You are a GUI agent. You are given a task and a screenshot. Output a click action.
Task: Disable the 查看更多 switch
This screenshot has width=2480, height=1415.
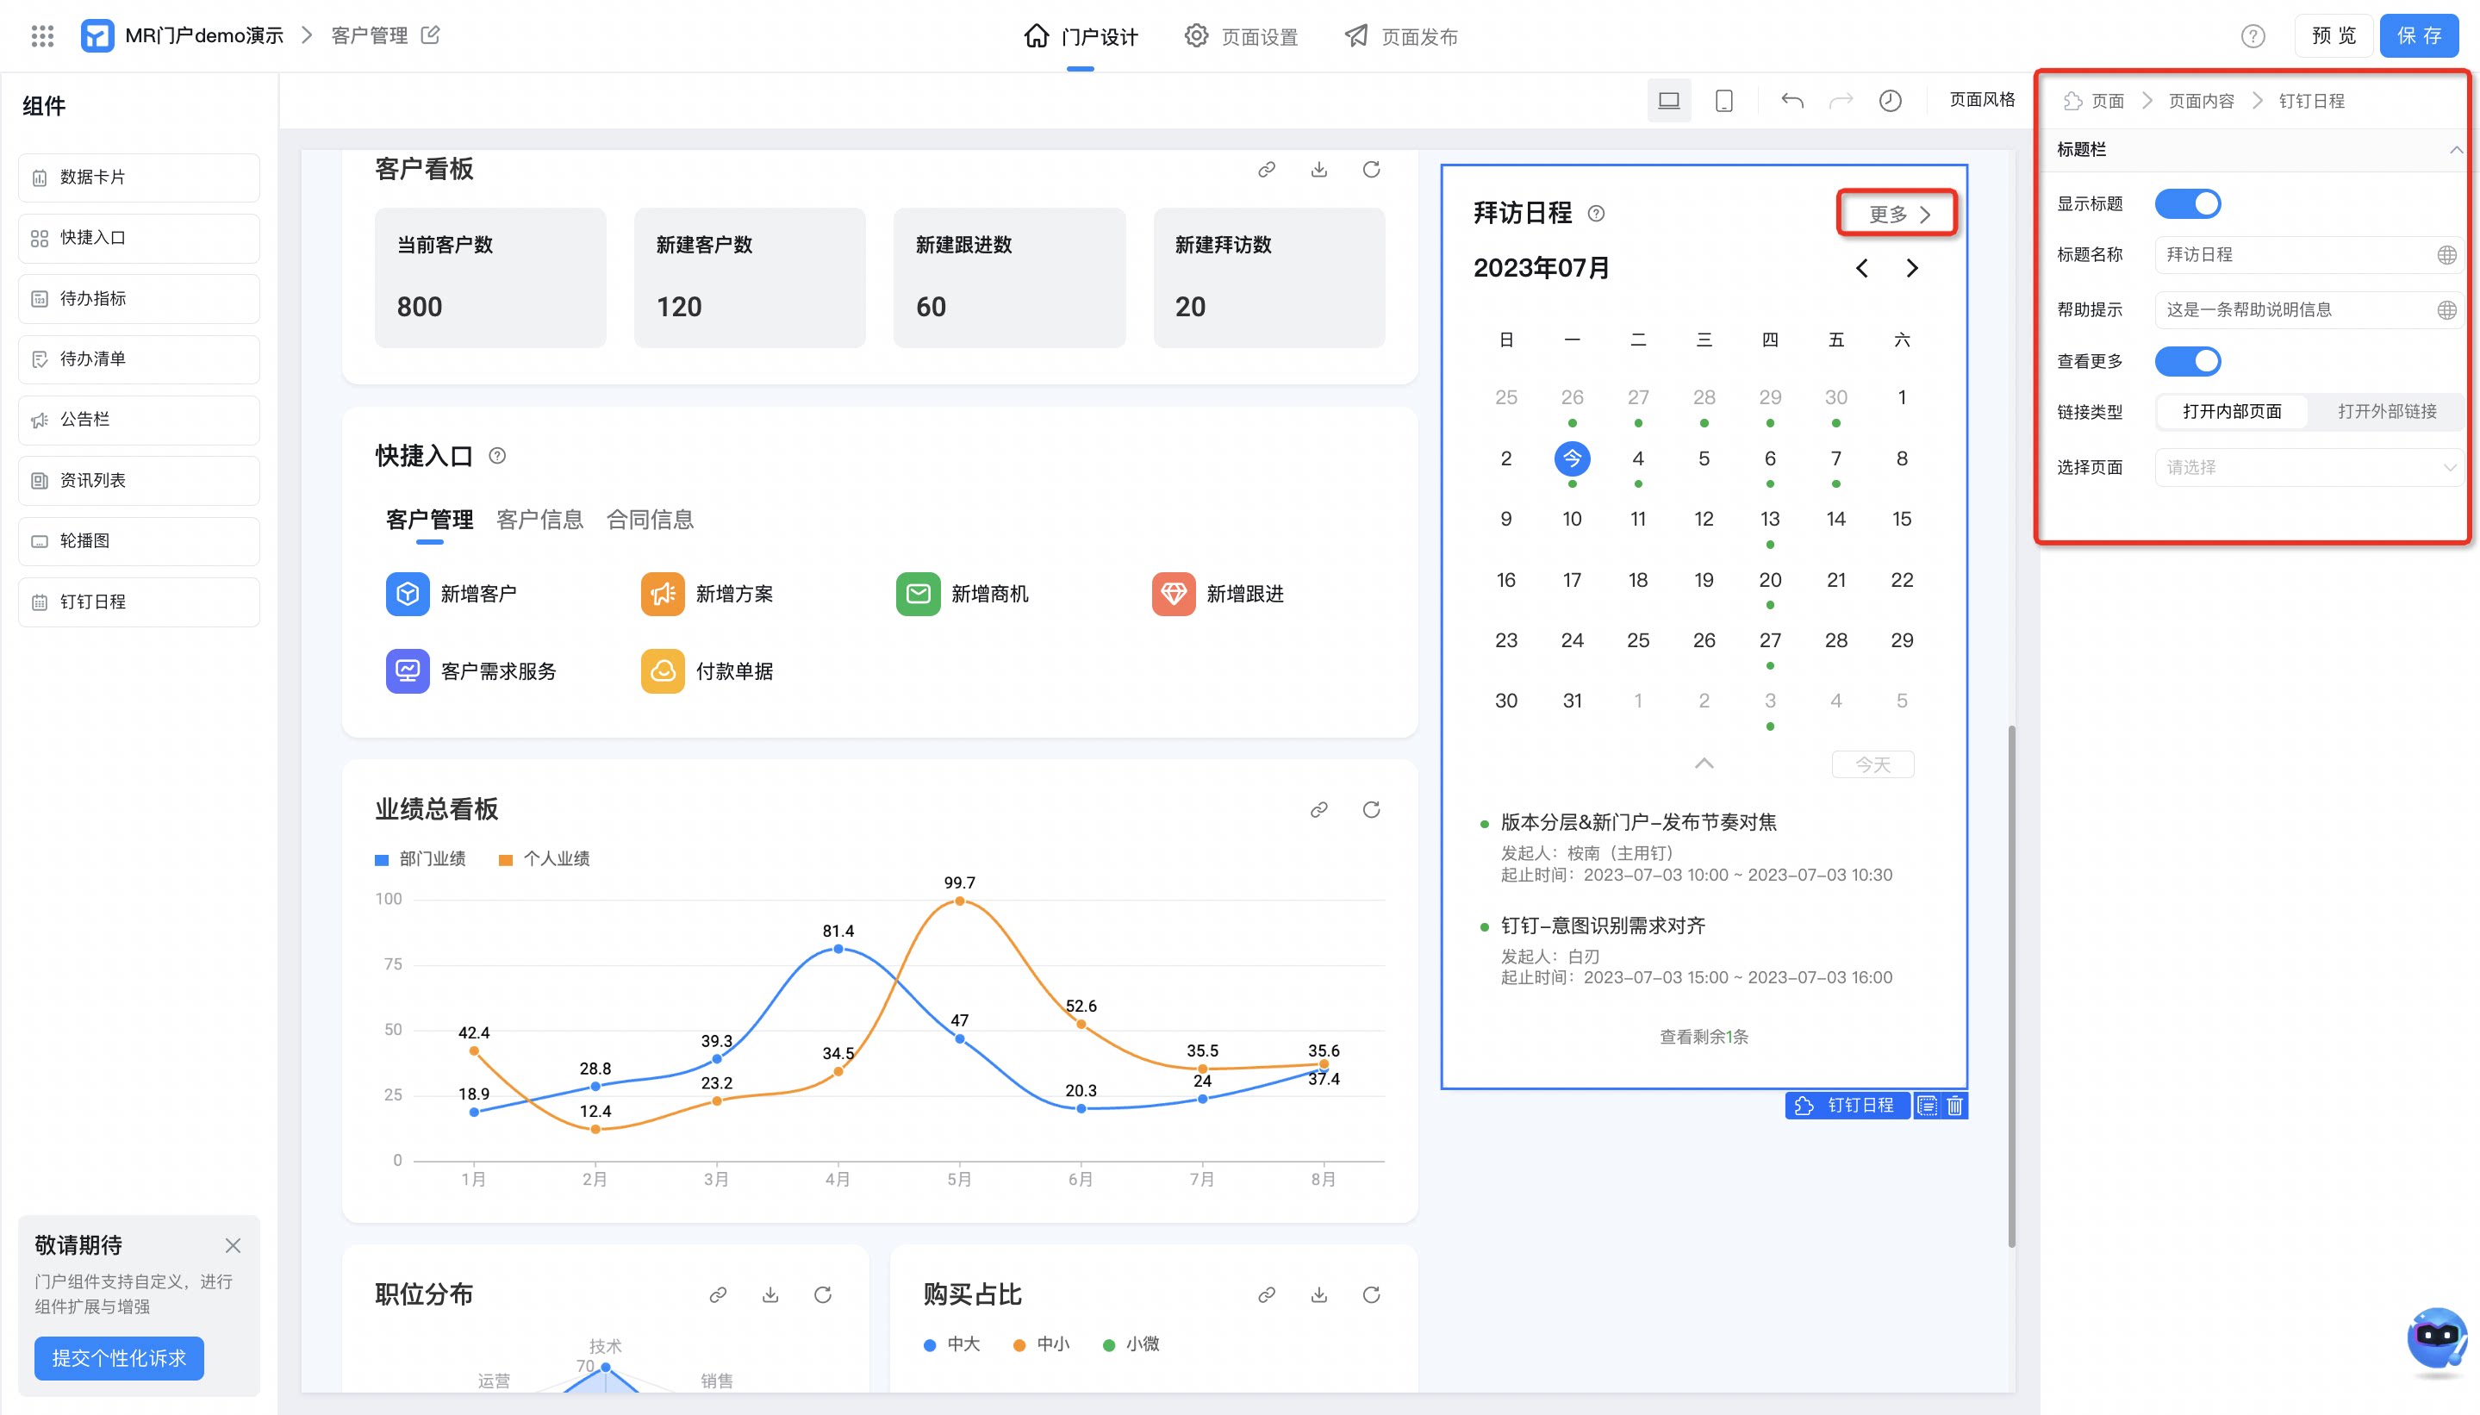coord(2188,362)
